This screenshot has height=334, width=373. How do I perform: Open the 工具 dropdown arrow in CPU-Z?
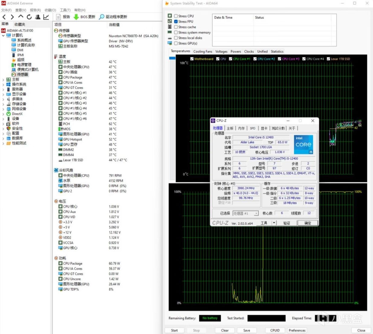coord(274,223)
